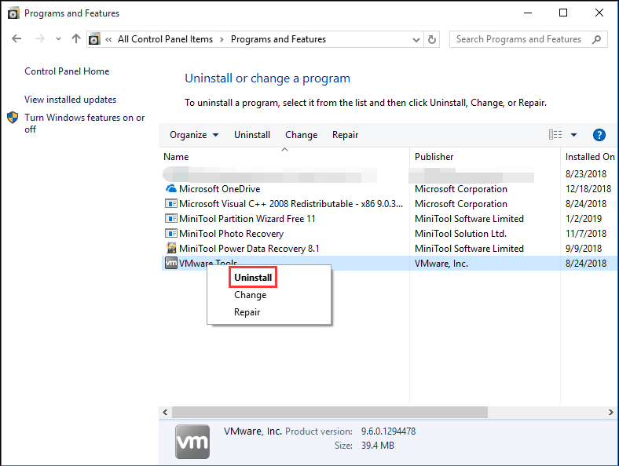Click the 1/2/2019 install date
619x466 pixels.
[584, 219]
